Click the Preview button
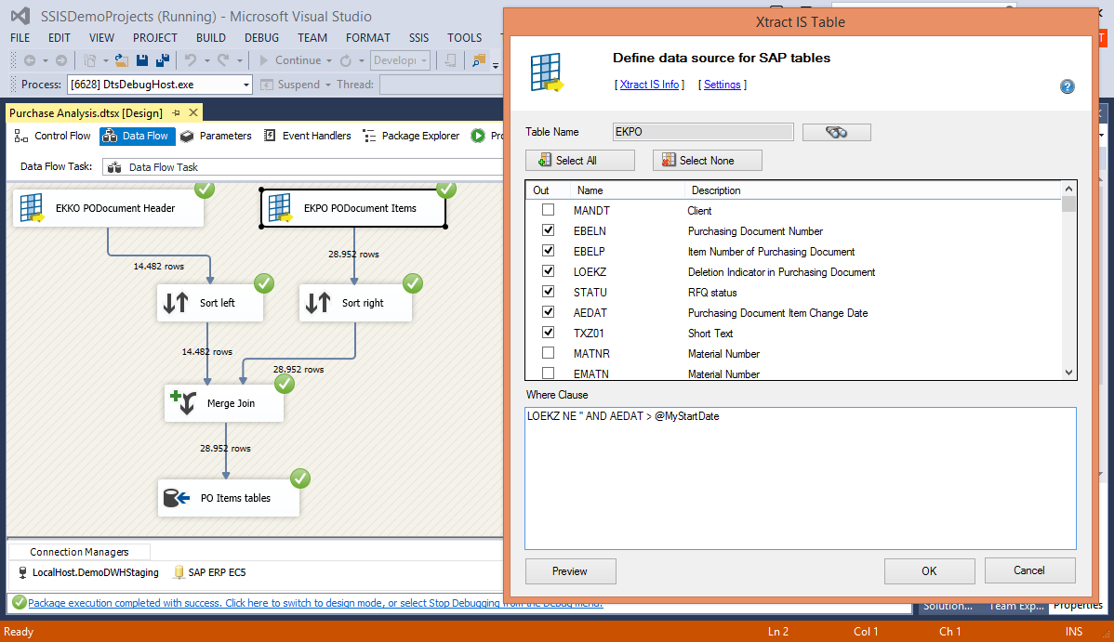The height and width of the screenshot is (642, 1114). tap(570, 570)
